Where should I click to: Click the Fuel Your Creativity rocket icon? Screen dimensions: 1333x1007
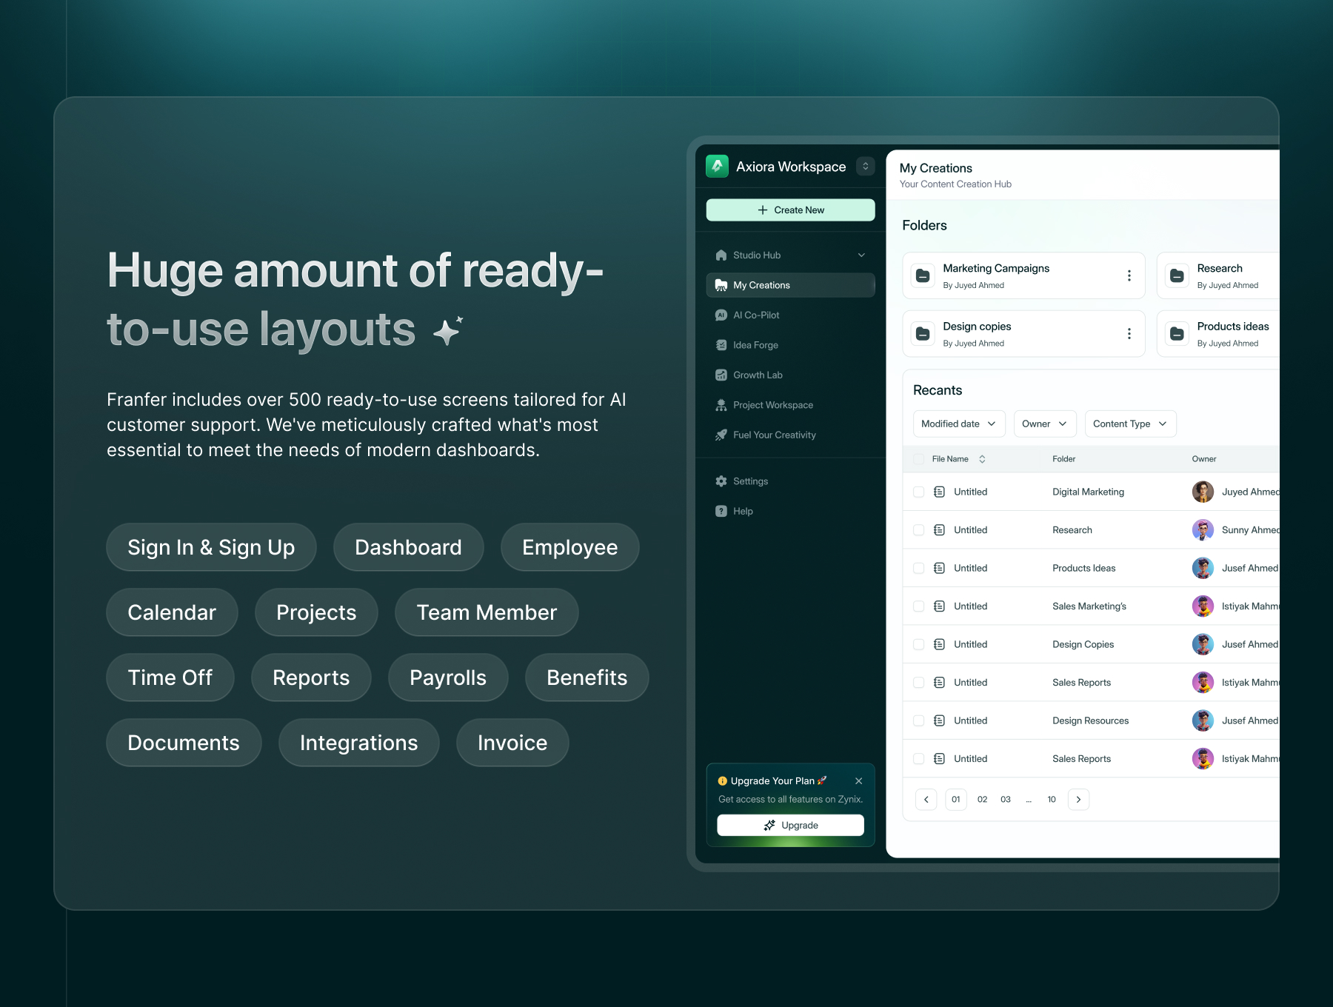coord(721,435)
